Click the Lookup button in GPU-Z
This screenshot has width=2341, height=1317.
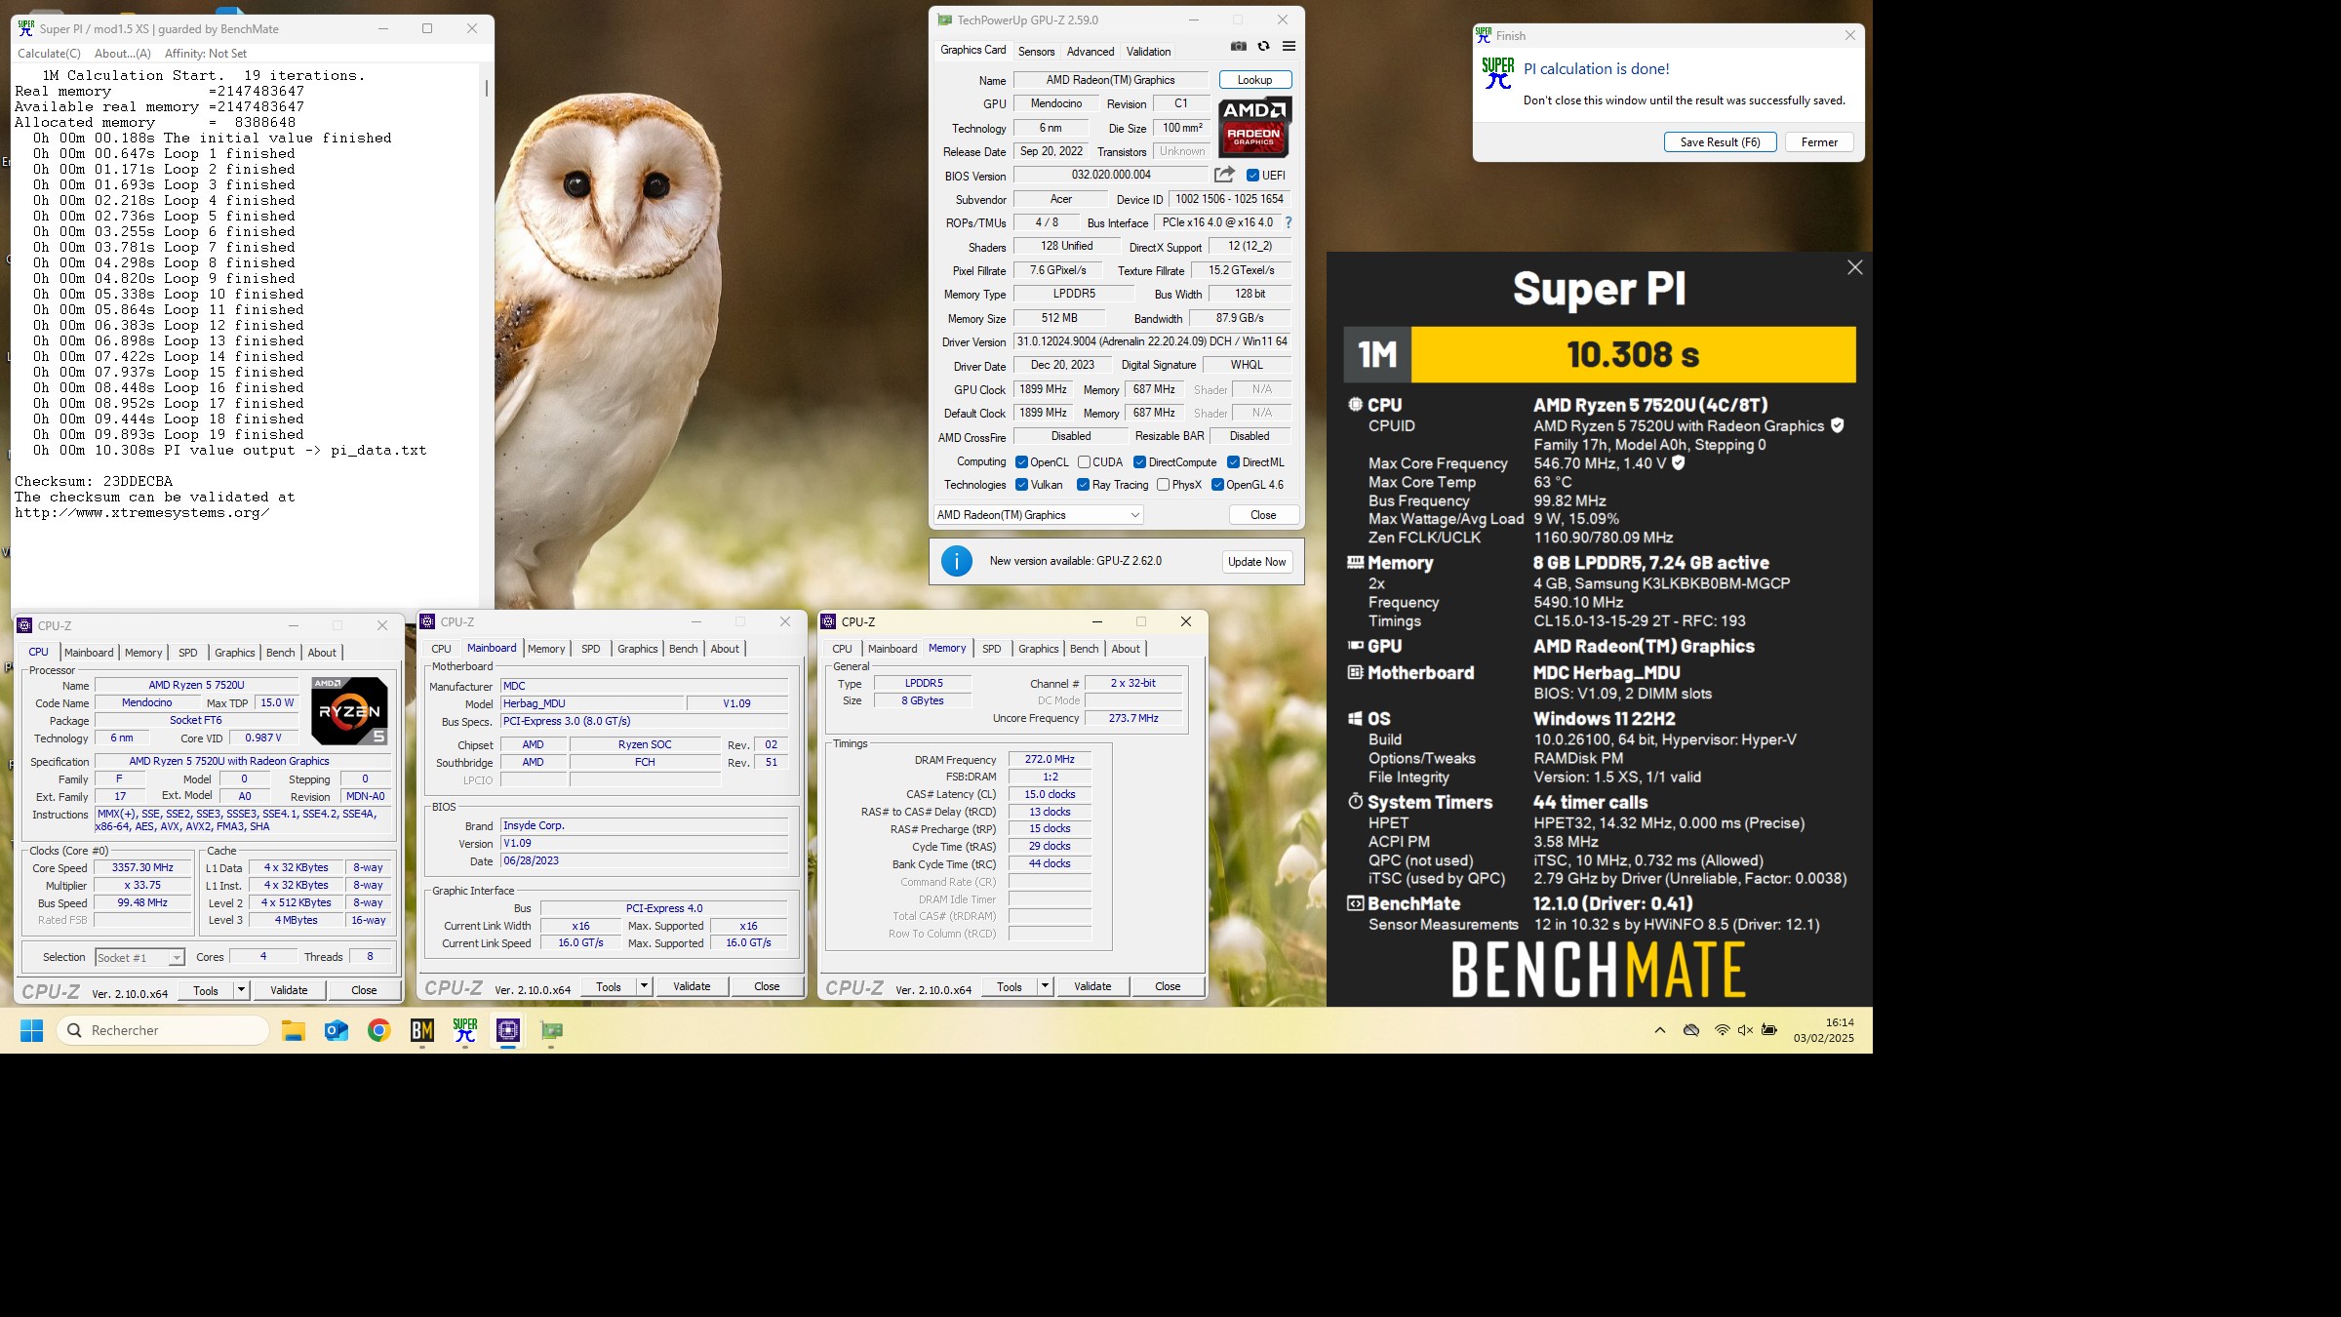(x=1254, y=80)
